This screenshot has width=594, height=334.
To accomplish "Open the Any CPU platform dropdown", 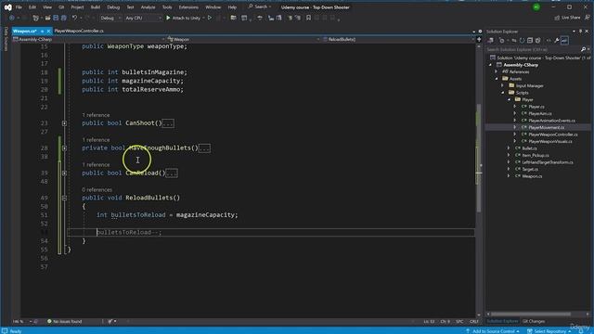I will [143, 18].
